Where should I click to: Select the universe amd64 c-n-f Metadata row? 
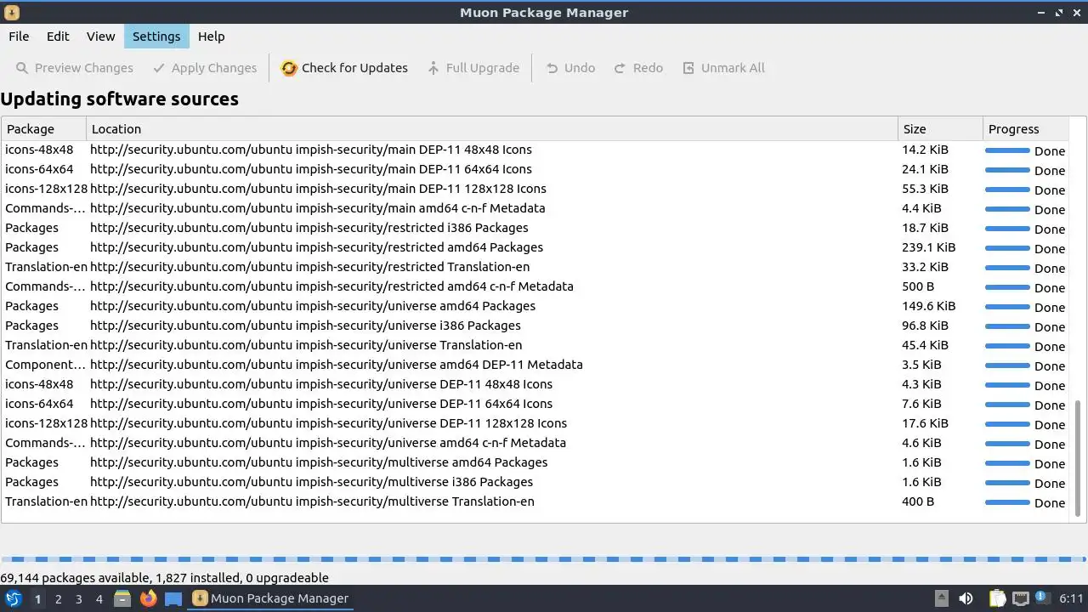click(535, 443)
